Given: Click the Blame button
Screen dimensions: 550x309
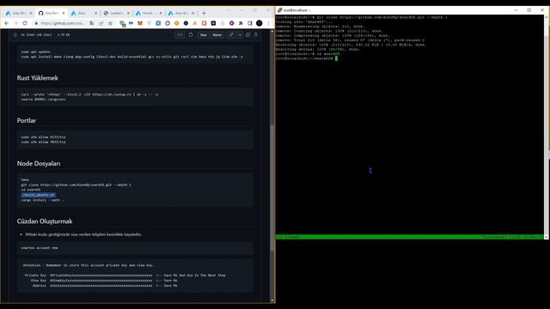Looking at the screenshot, I should tap(217, 34).
